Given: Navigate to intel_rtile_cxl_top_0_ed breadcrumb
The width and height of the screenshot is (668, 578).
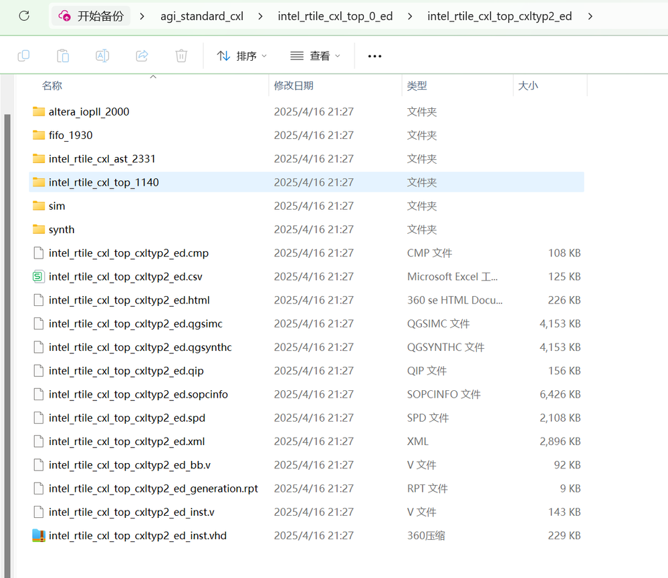Looking at the screenshot, I should (x=335, y=16).
